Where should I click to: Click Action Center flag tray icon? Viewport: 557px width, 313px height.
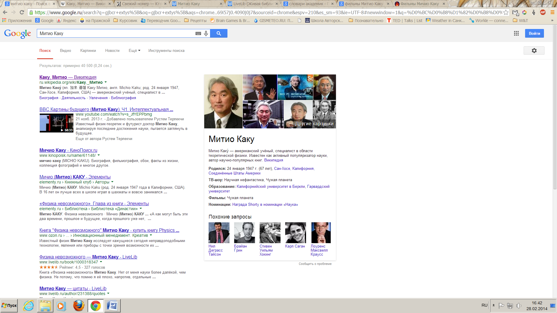(501, 305)
